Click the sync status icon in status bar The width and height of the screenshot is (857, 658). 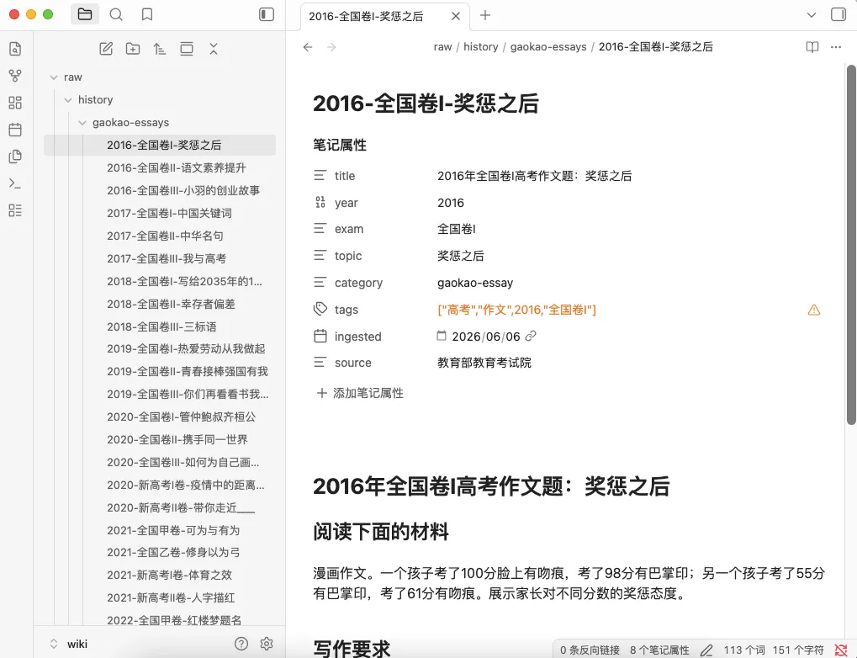841,650
